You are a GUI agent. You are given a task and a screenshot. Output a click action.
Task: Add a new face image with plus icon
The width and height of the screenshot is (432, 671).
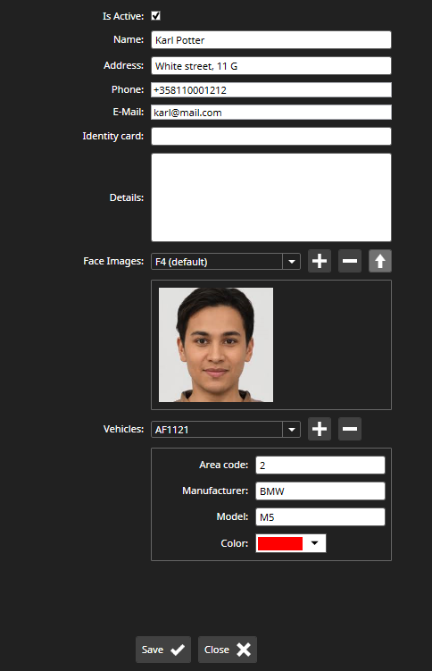[x=320, y=261]
